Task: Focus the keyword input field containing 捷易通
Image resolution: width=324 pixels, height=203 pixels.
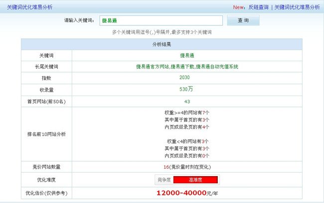Action: 160,20
